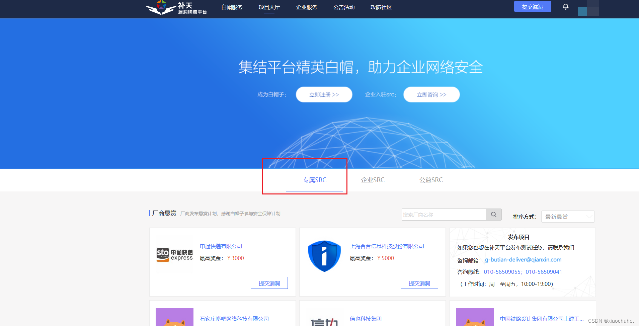
Task: Submit vulnerability for 申通快递有限公司
Action: [269, 283]
